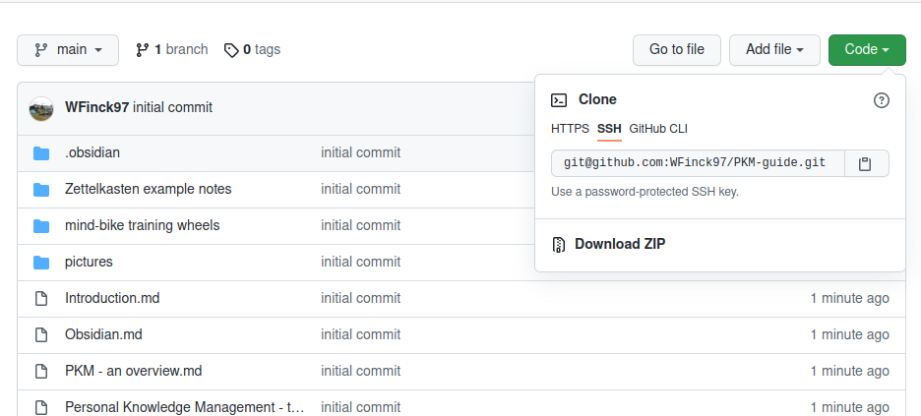Screen dimensions: 921x416
Task: Click the file icon beside Personal Knowledge Management
Action: (41, 407)
